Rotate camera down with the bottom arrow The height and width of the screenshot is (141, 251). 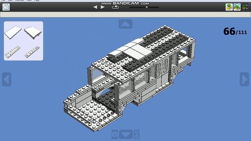pos(126,134)
